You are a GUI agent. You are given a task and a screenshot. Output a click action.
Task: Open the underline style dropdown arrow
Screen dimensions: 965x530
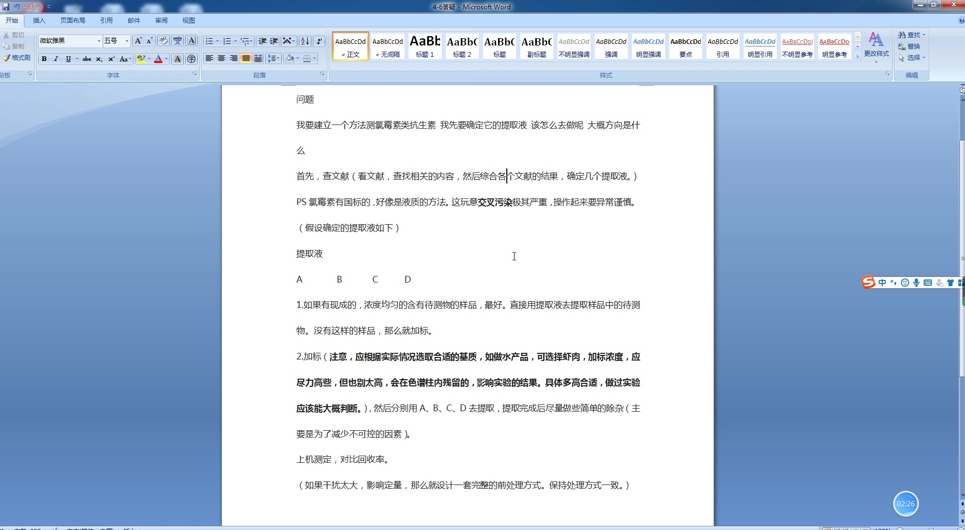click(x=77, y=59)
